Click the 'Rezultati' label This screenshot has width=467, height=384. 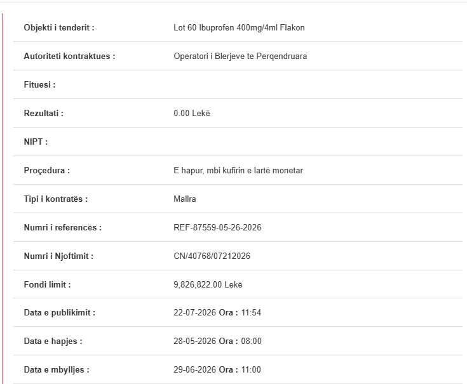43,114
